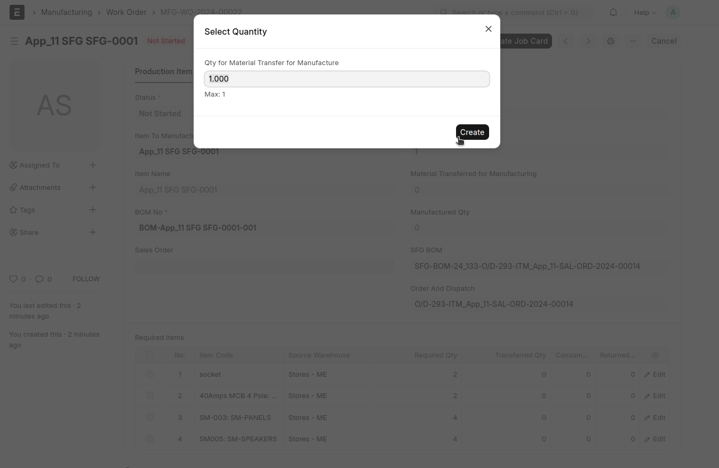Screen dimensions: 719x468
Task: Check the socket row checkbox
Action: pyautogui.click(x=150, y=375)
